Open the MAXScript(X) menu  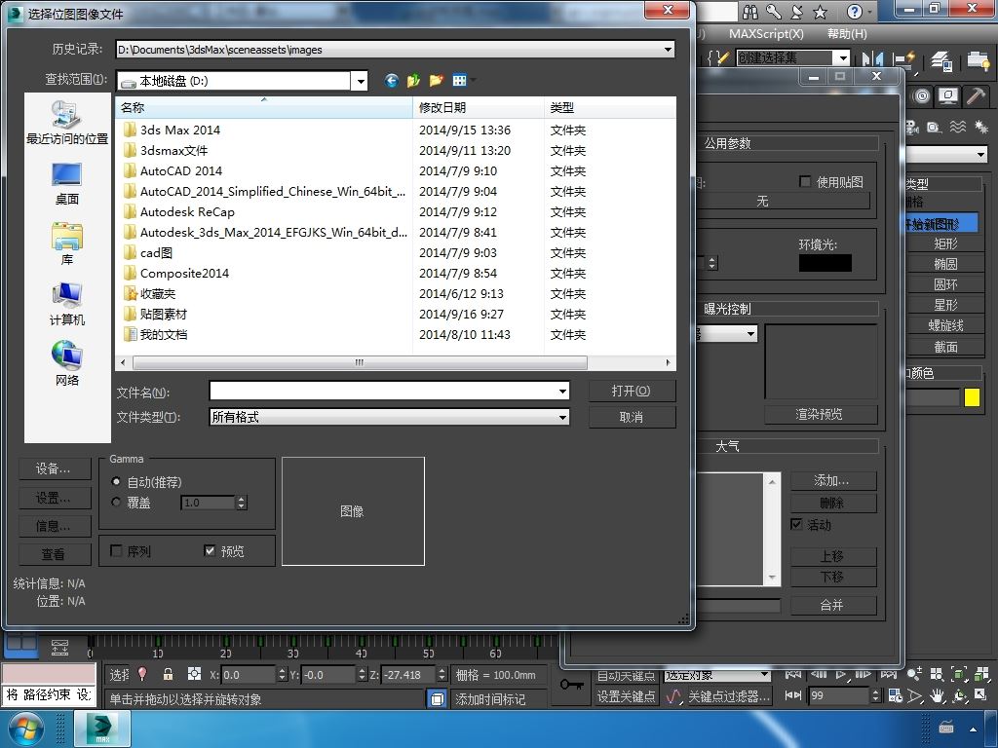point(766,34)
